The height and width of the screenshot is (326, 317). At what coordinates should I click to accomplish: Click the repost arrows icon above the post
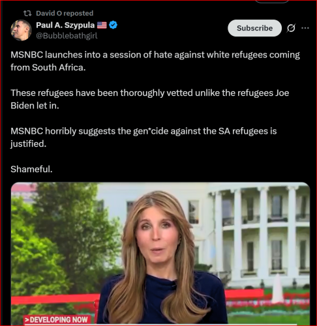(x=27, y=14)
